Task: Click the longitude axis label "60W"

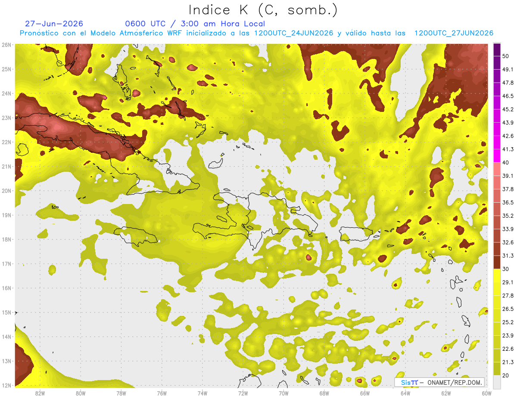Action: click(486, 393)
